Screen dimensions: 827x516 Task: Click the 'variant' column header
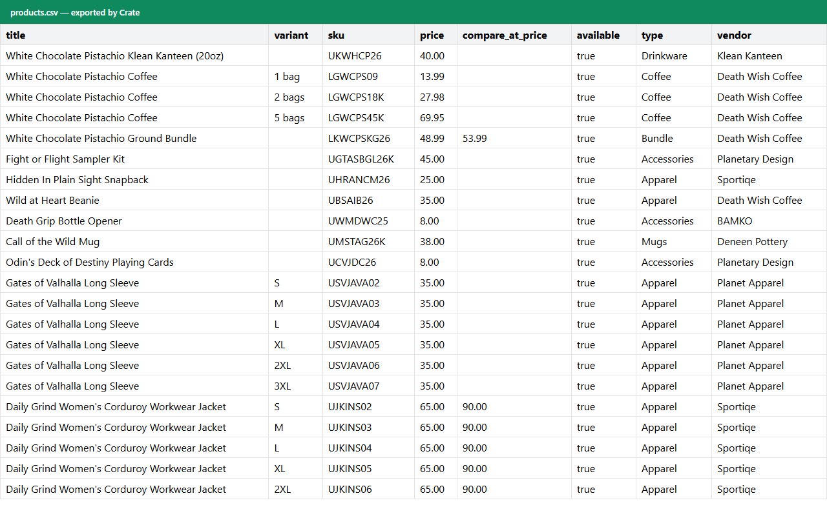(x=295, y=35)
